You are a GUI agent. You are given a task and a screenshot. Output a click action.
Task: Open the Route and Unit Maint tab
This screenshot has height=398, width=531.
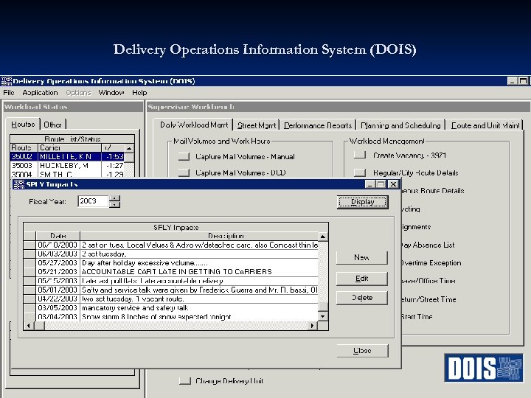[x=485, y=125]
